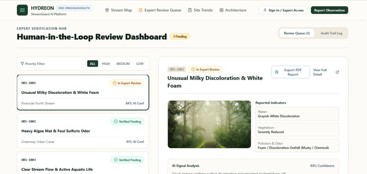The width and height of the screenshot is (367, 174).
Task: Go to Site Trends in the top navigation
Action: [x=200, y=10]
